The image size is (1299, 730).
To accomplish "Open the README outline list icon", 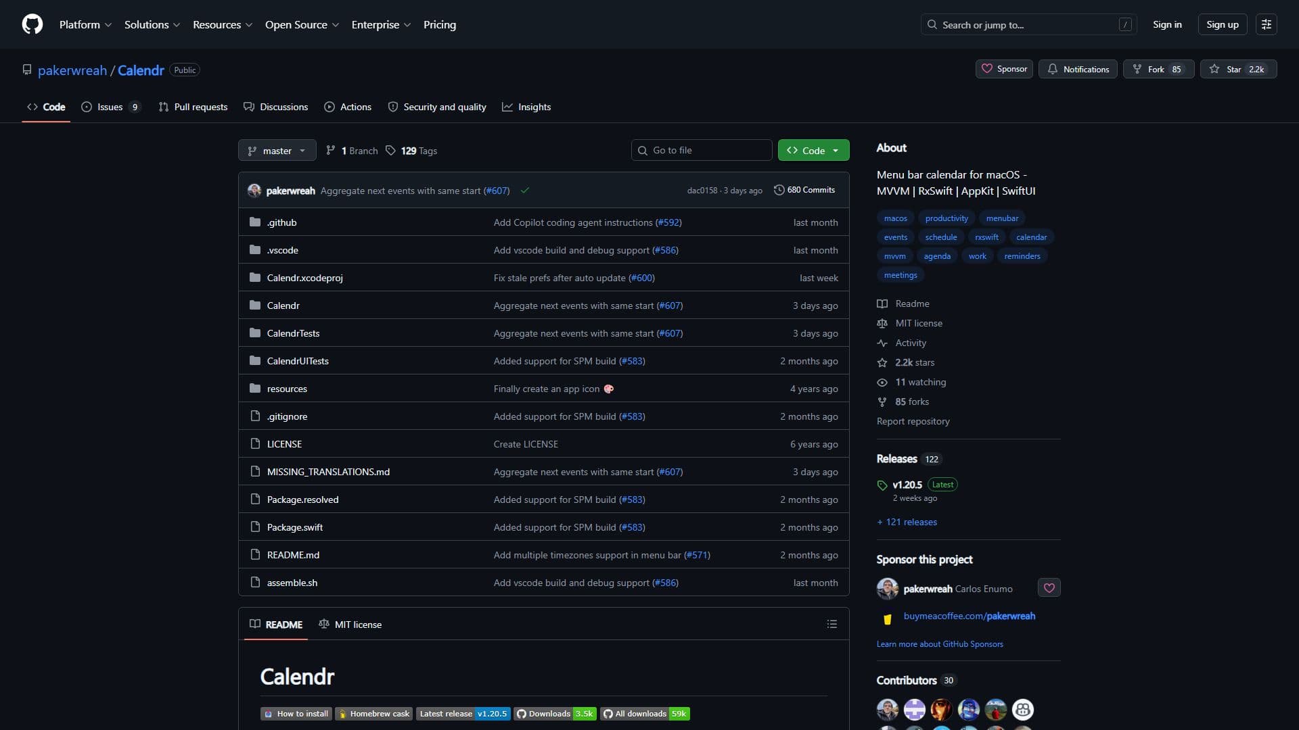I will point(832,624).
